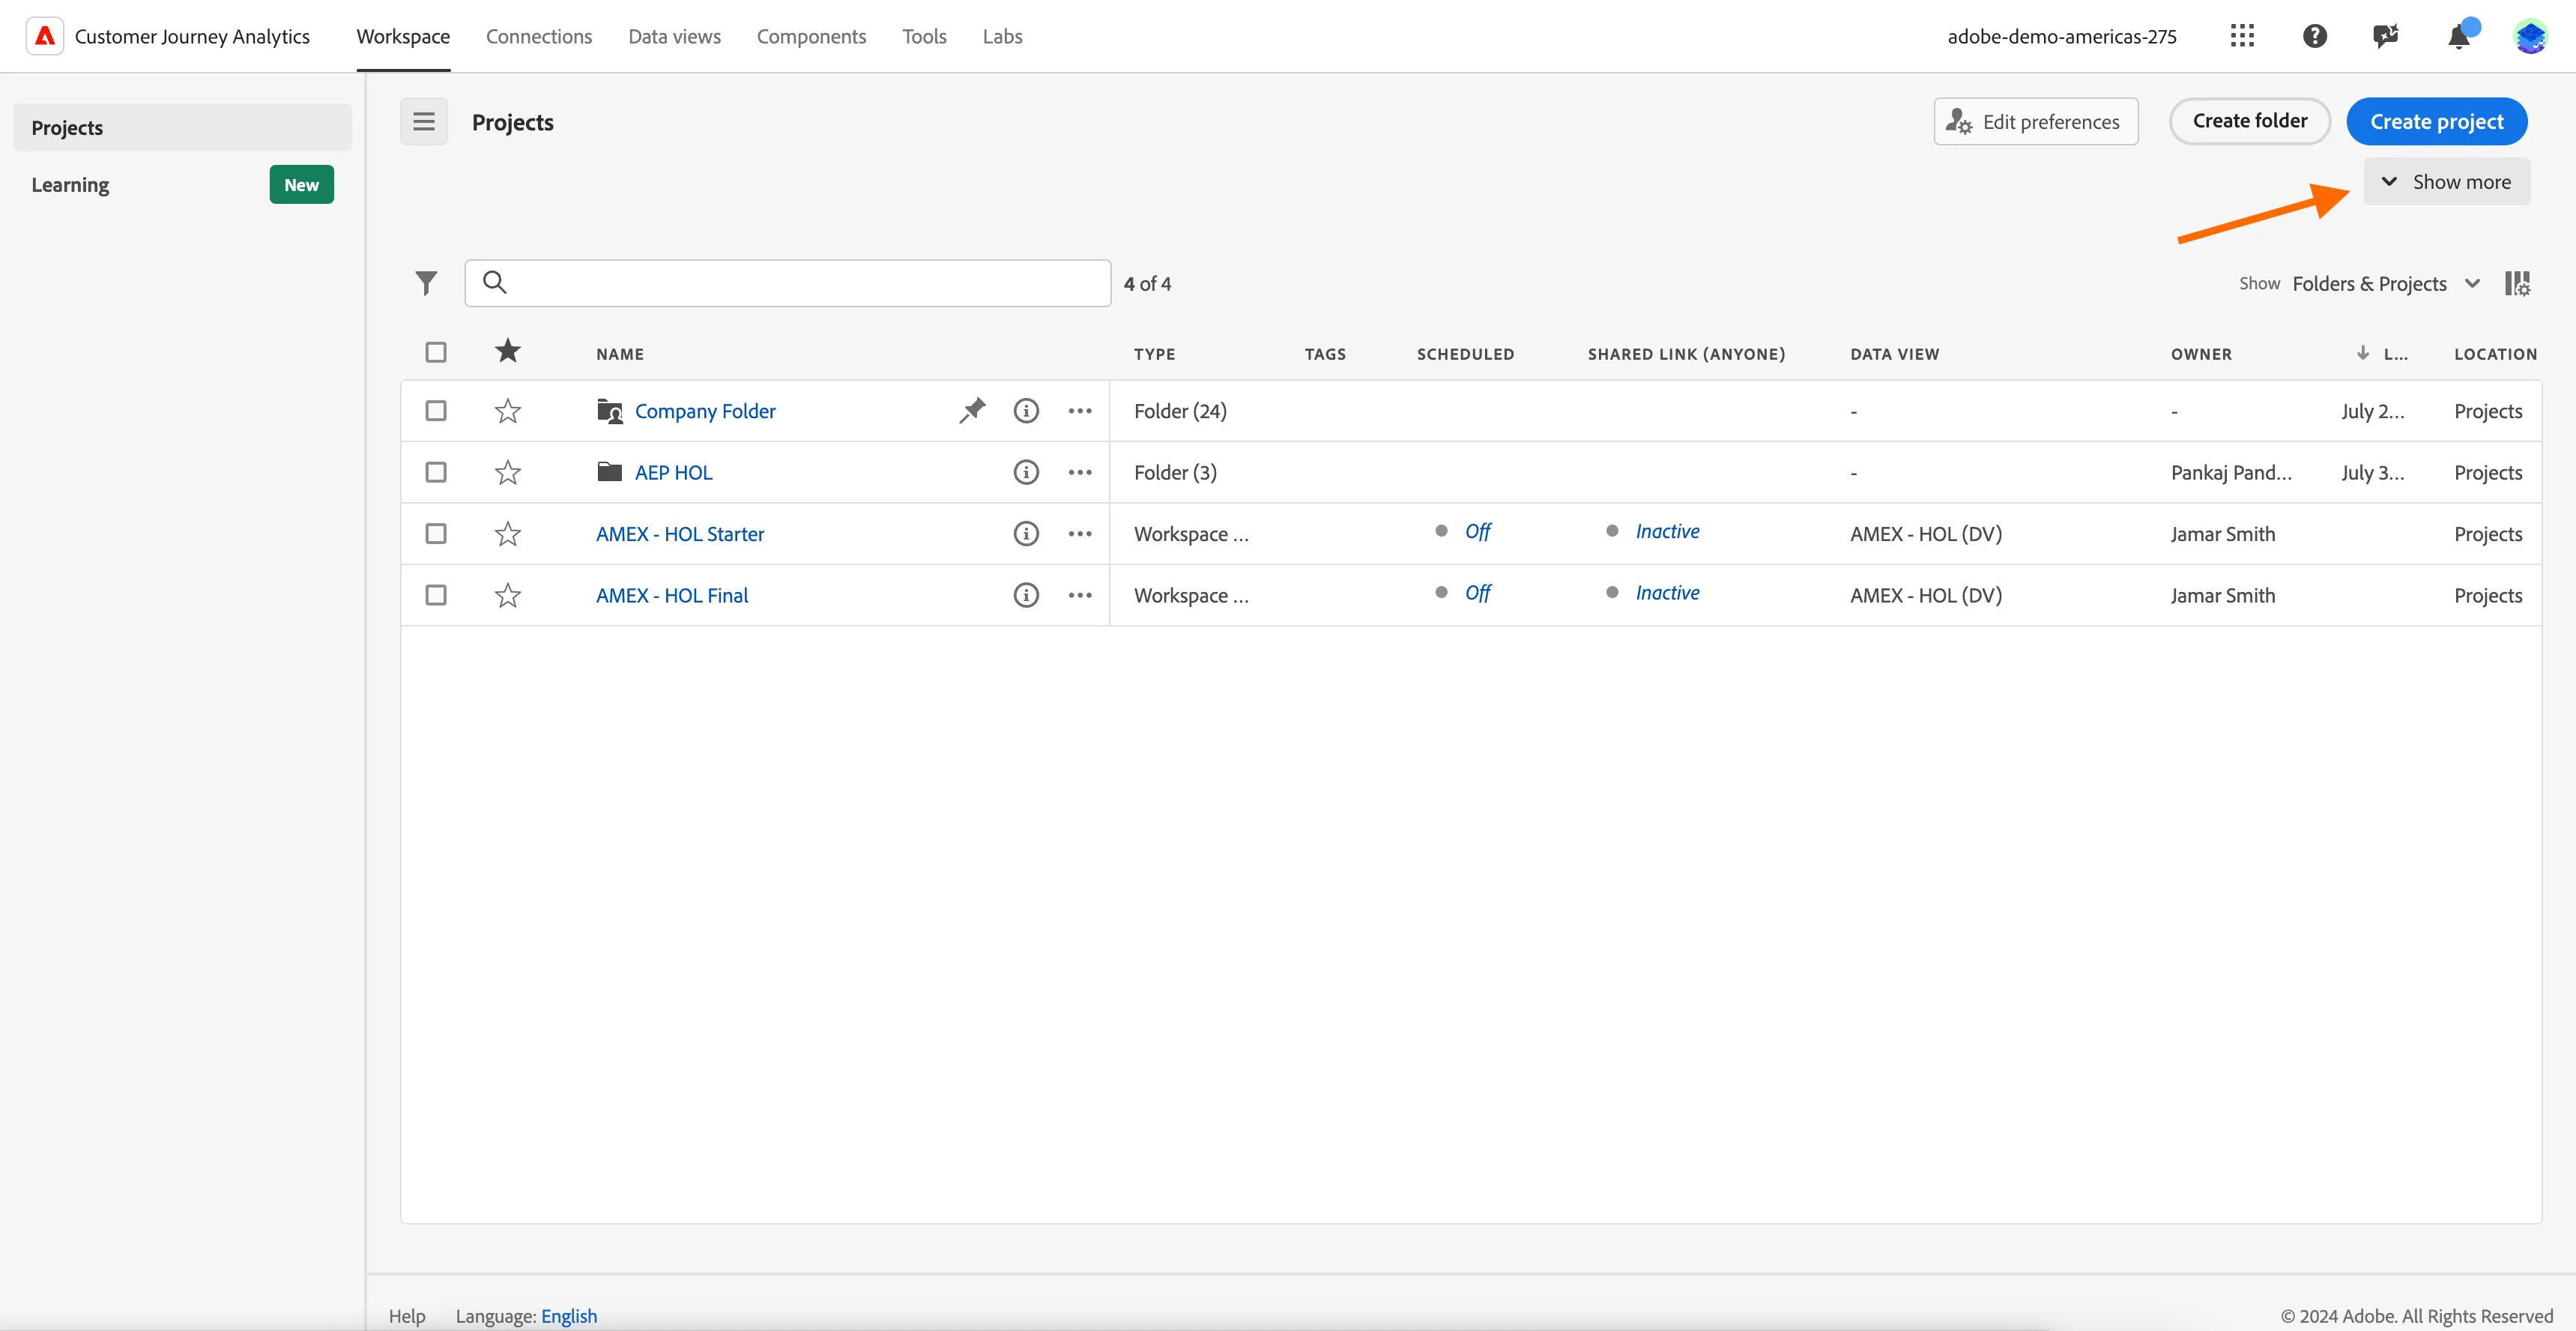Switch to the Data views tab
Screen dimensions: 2576x1331
pyautogui.click(x=674, y=37)
